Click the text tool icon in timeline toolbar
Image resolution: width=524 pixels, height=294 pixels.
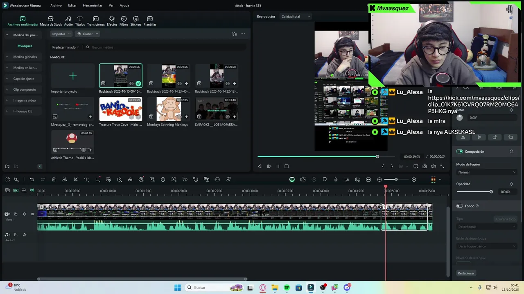click(x=87, y=180)
